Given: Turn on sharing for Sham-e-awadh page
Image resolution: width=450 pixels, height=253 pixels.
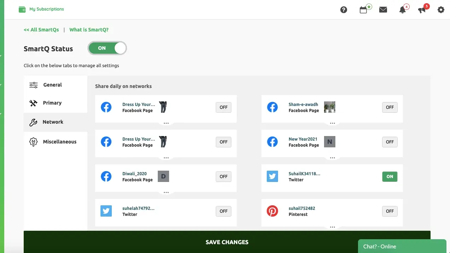Looking at the screenshot, I should tap(390, 107).
